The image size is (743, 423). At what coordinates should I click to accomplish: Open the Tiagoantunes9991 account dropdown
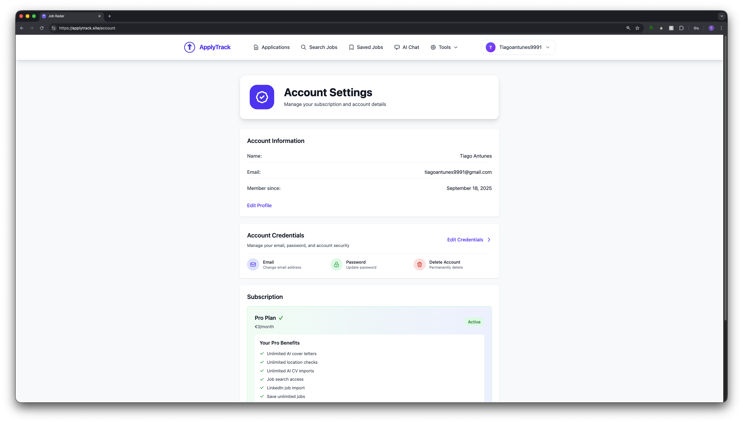click(518, 47)
